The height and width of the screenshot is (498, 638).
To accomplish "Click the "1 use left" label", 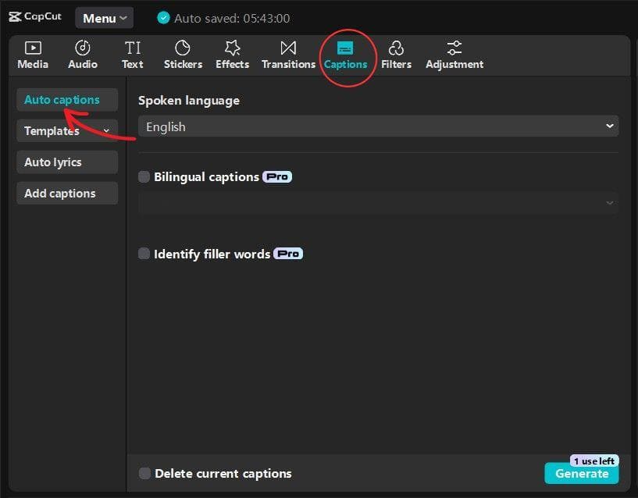I will pyautogui.click(x=594, y=461).
